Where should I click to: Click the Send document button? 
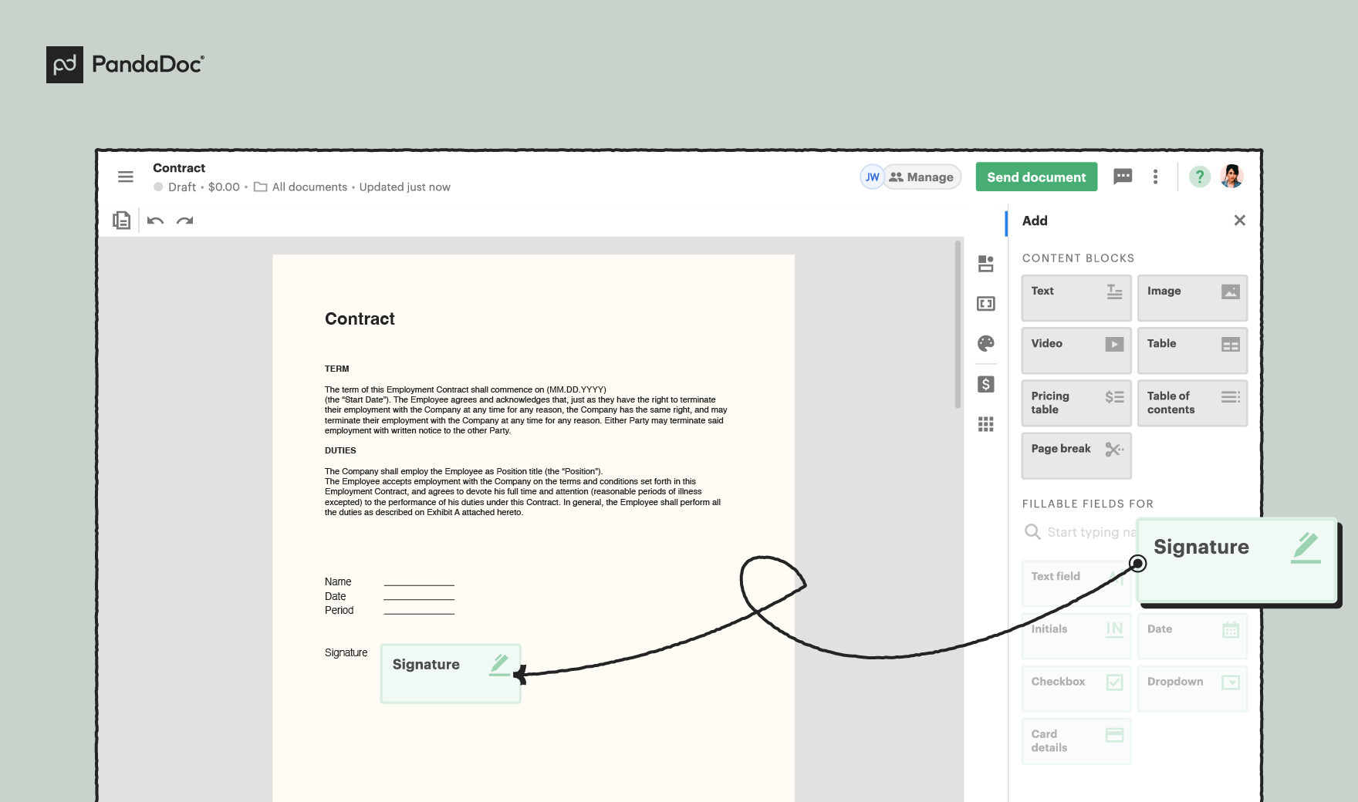coord(1036,177)
